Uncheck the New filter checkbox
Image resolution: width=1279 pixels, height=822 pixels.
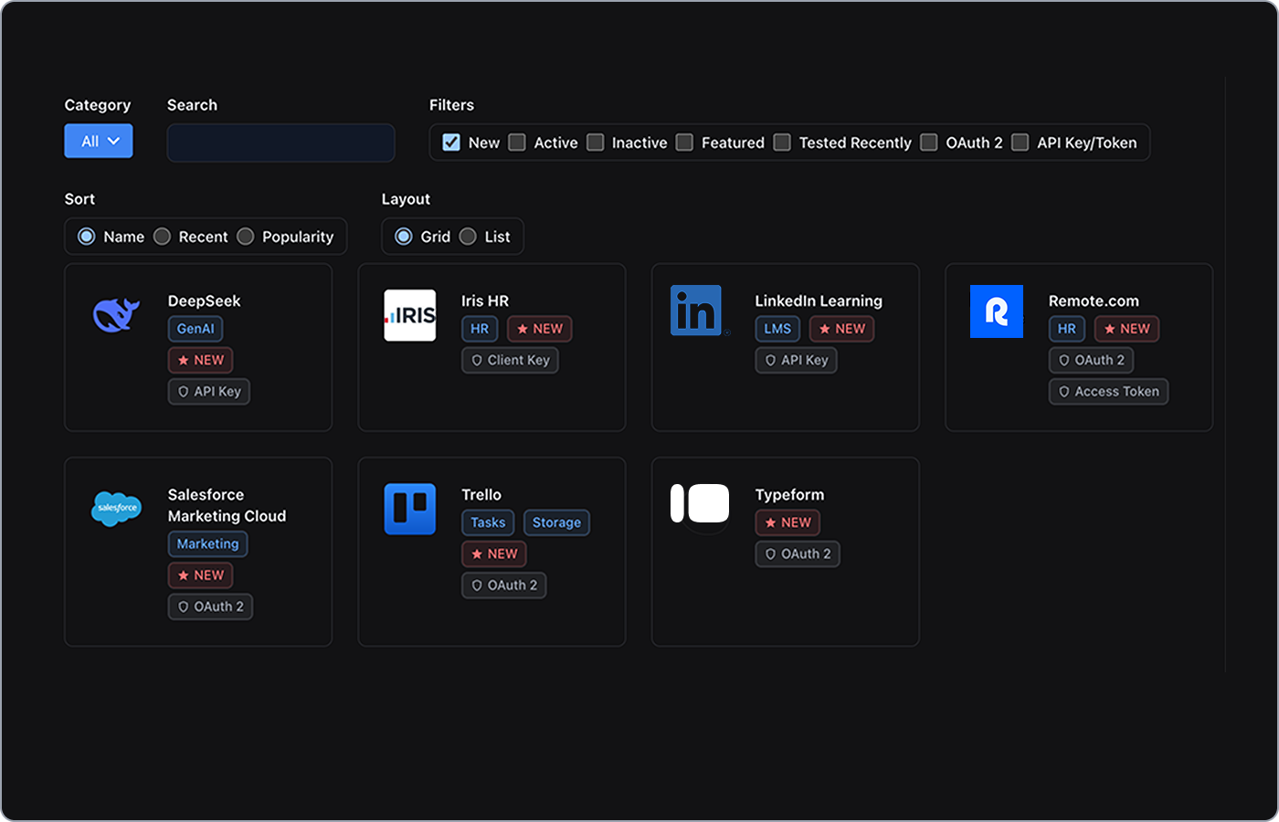tap(450, 142)
